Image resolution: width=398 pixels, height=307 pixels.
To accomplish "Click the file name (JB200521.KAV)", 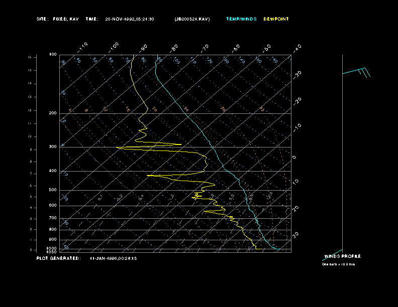I will coord(192,19).
